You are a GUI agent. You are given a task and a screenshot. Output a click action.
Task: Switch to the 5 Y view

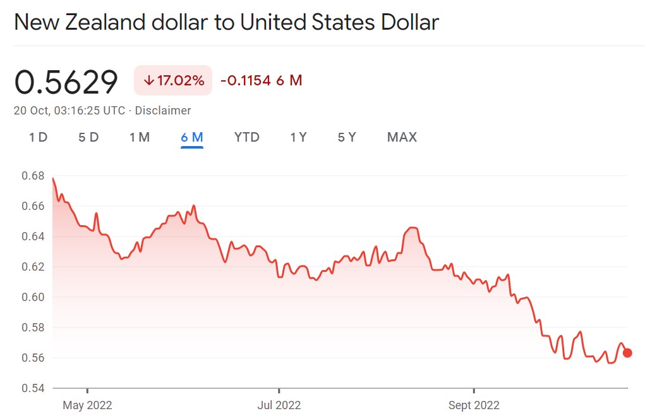coord(347,137)
